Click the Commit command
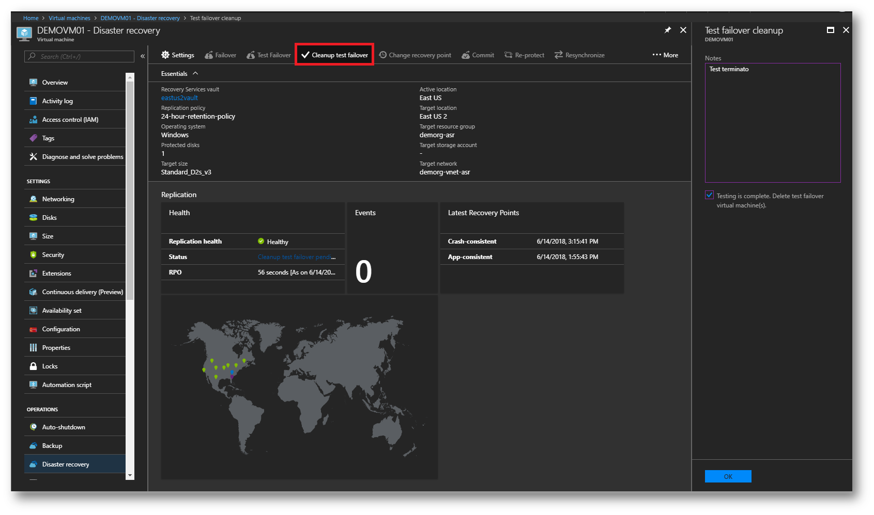 (478, 55)
